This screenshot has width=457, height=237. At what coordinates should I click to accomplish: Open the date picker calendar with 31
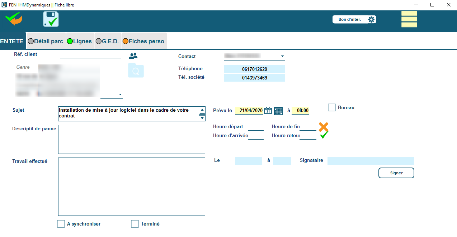[x=268, y=111]
